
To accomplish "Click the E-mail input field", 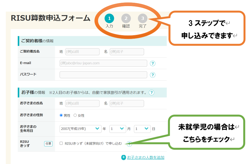I will click(103, 63).
